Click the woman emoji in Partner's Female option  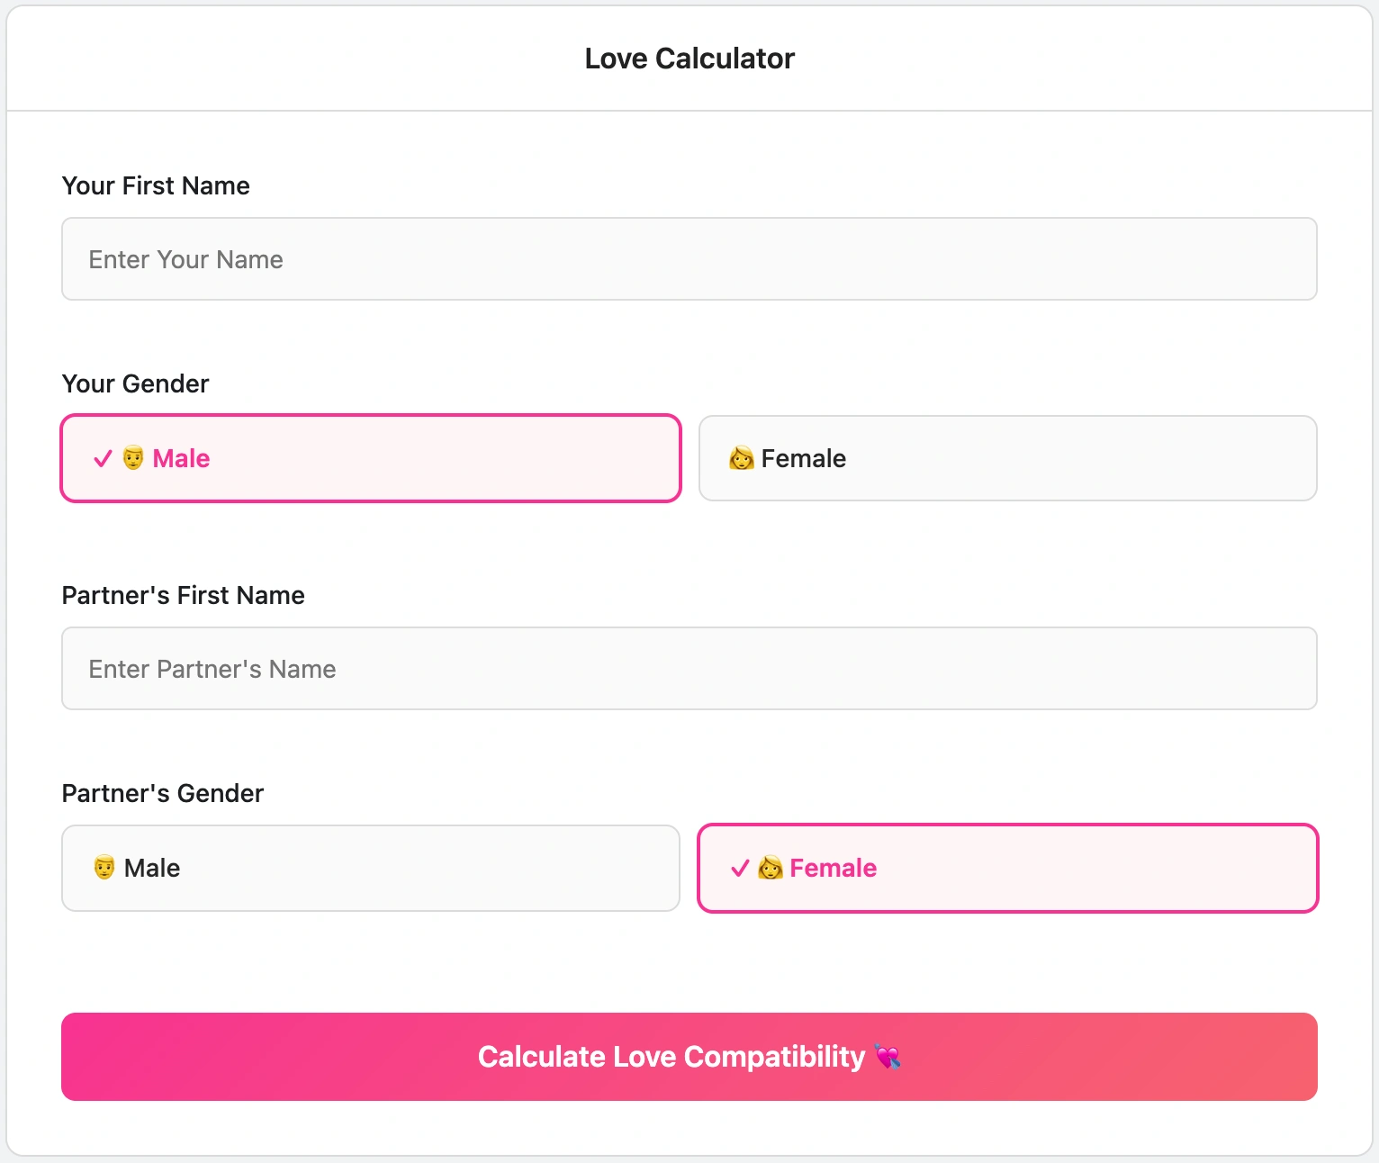[x=771, y=868]
